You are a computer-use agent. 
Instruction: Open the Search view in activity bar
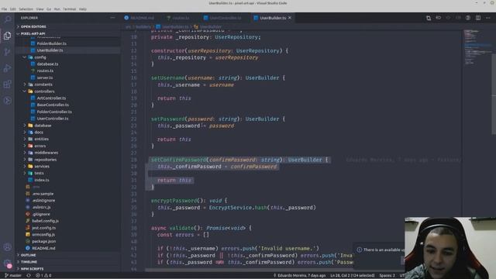click(x=7, y=19)
